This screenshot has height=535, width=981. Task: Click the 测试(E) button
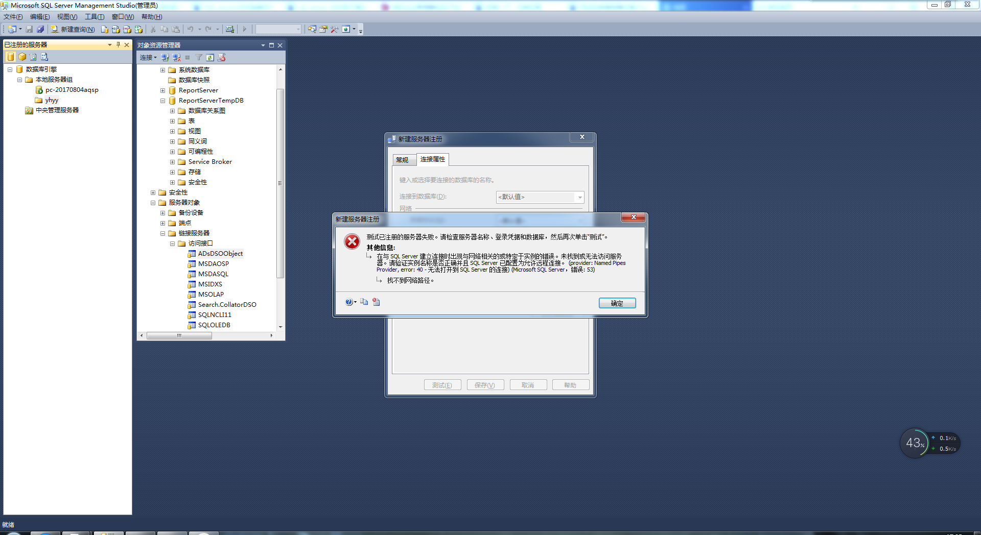(x=442, y=385)
